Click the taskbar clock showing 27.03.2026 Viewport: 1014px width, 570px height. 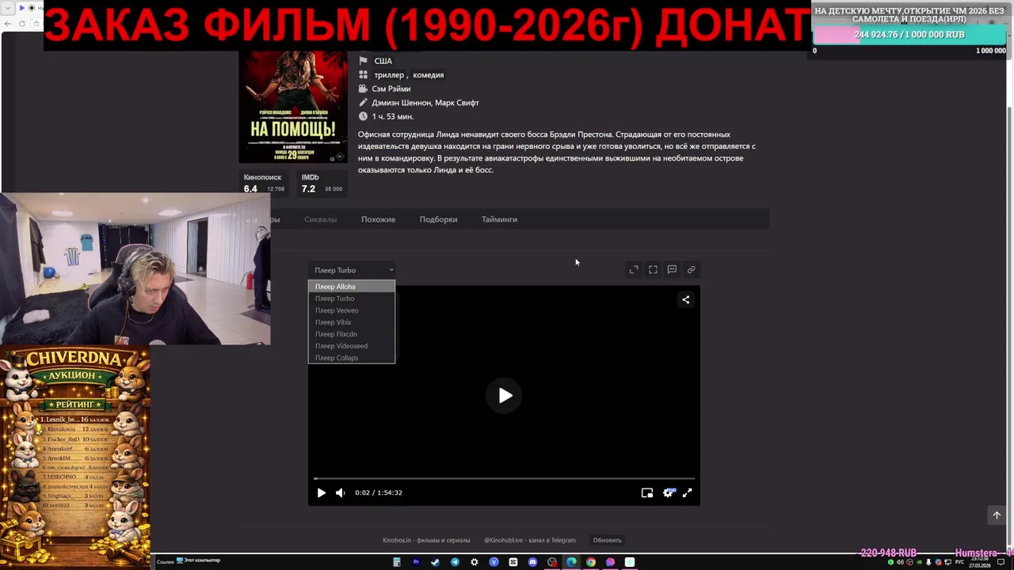[979, 562]
